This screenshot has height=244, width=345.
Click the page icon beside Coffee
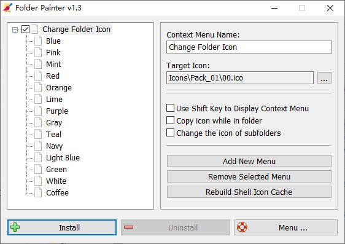[x=38, y=192]
